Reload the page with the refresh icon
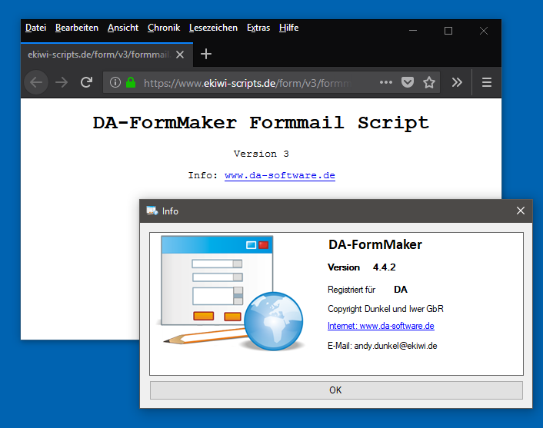 [86, 82]
